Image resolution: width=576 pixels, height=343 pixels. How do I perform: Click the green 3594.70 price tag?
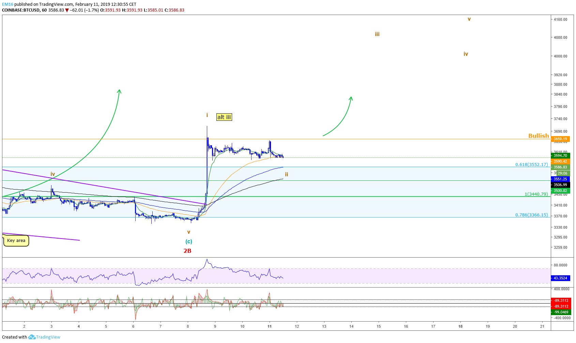(560, 156)
